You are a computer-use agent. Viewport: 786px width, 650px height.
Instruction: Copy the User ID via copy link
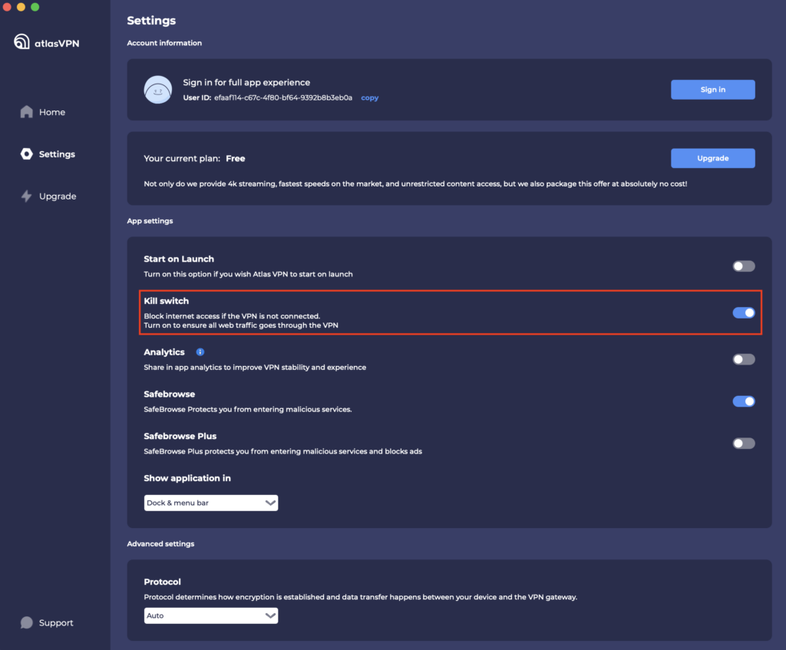click(x=370, y=98)
